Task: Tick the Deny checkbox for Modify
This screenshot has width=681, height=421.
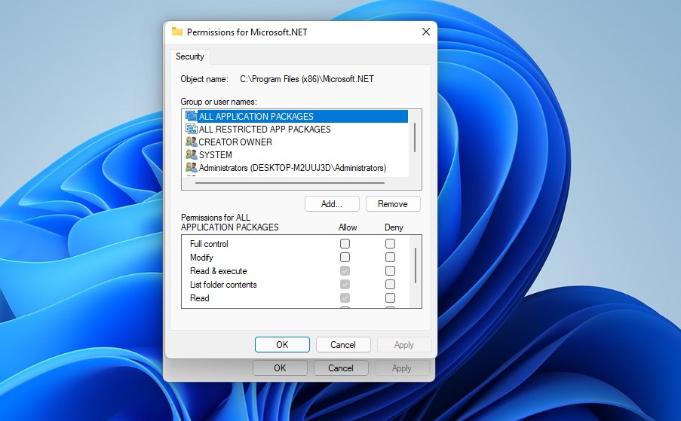Action: (x=390, y=257)
